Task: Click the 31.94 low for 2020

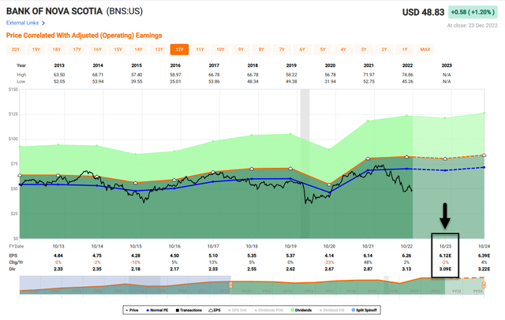Action: click(x=330, y=81)
